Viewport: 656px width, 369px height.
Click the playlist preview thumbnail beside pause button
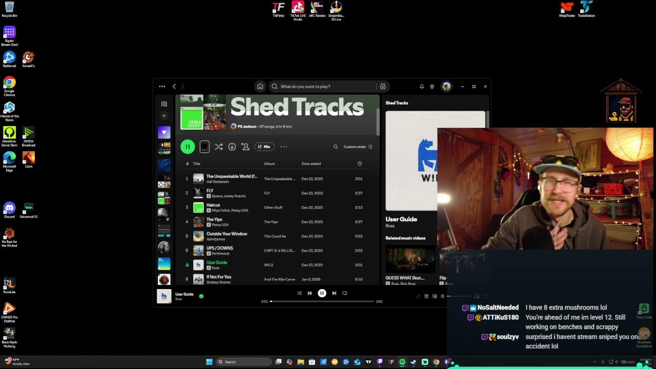204,147
